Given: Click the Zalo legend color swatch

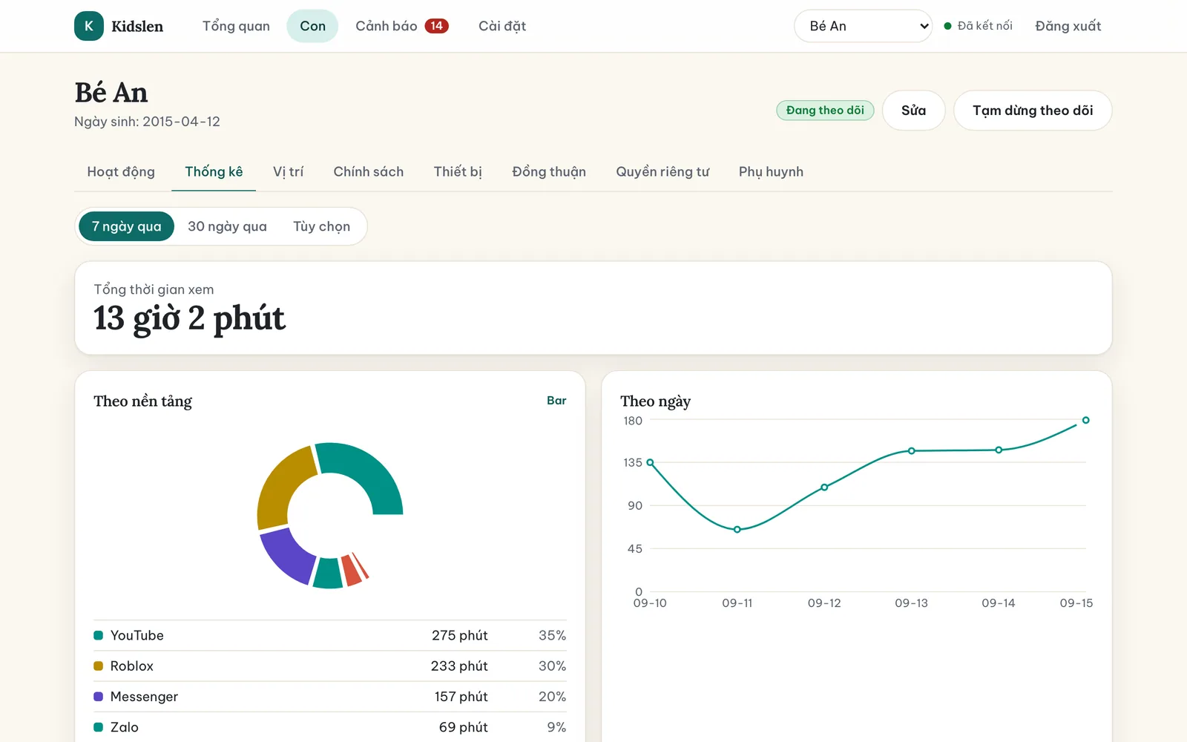Looking at the screenshot, I should [98, 727].
